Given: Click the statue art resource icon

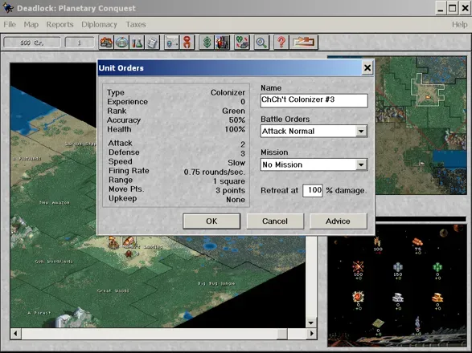Looking at the screenshot, I should (417, 323).
